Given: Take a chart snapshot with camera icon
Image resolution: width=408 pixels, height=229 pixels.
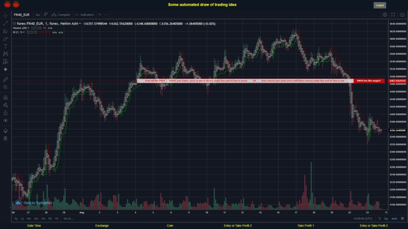Looking at the screenshot, I should tap(402, 15).
